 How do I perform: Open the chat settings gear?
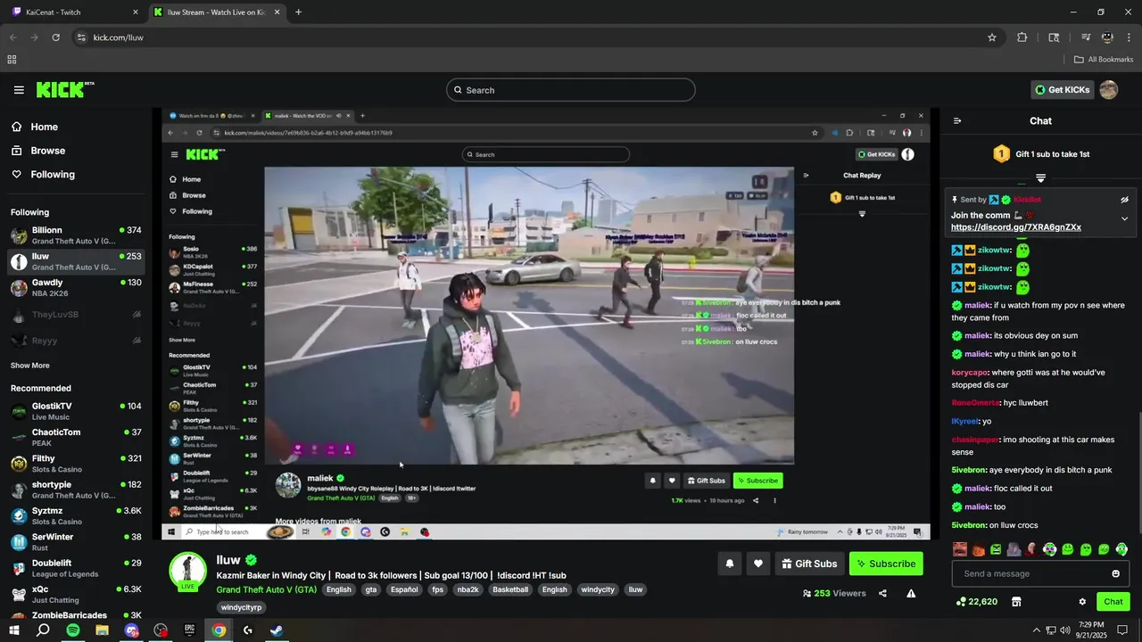point(1082,602)
